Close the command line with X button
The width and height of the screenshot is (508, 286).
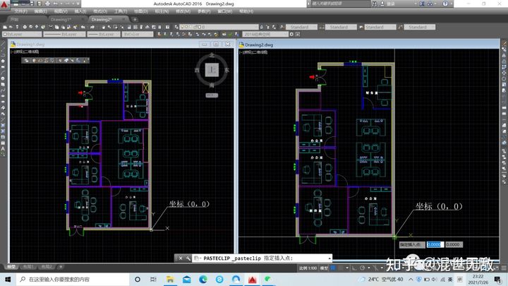[181, 258]
